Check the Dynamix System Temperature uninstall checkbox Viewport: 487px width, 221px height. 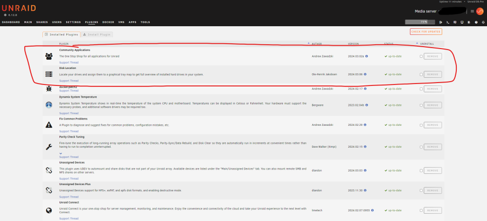click(x=421, y=105)
